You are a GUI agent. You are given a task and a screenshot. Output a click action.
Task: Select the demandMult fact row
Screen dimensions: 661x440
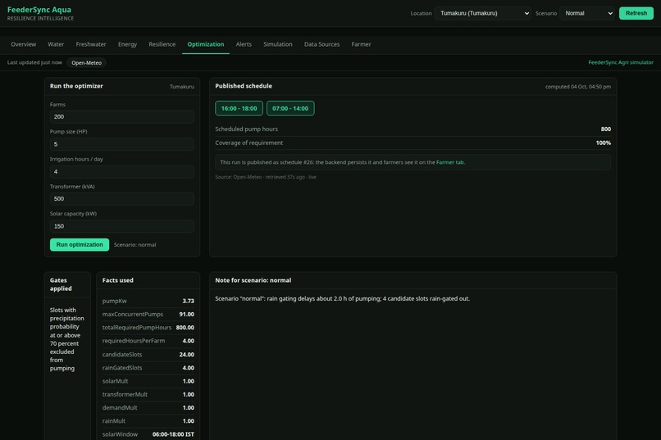(x=148, y=407)
